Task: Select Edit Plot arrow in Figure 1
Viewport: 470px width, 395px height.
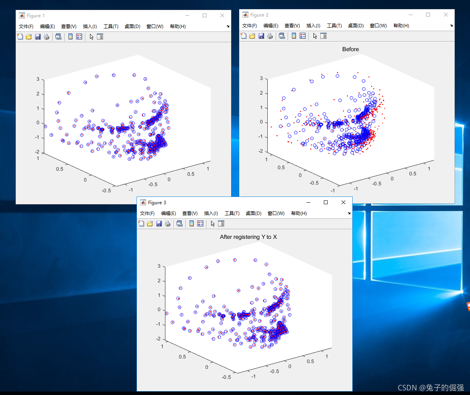Action: click(92, 37)
